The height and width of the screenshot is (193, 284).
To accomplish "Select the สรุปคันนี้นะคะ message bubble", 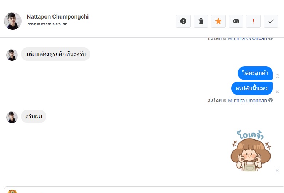I will [x=252, y=88].
